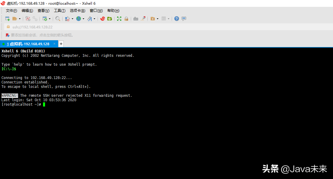
Task: Click the reconnect chain-link icon
Action: coord(35,19)
